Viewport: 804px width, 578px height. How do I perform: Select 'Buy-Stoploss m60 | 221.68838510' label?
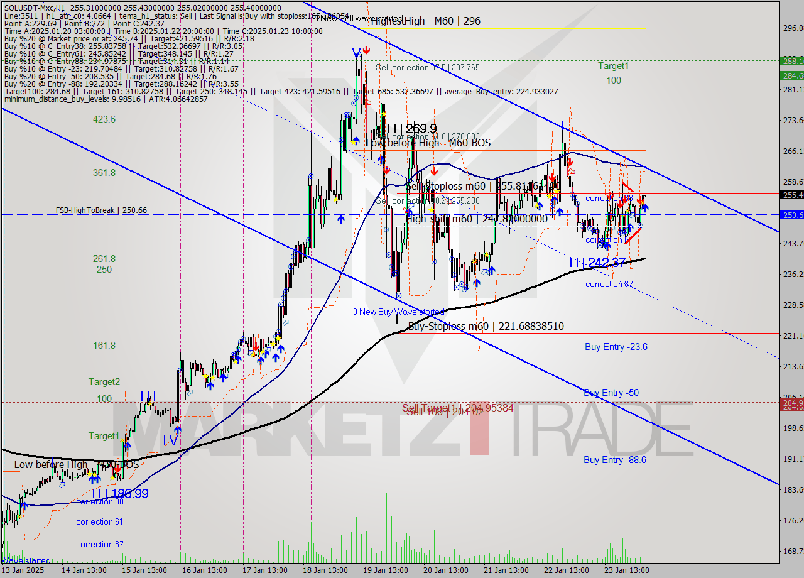pos(486,326)
